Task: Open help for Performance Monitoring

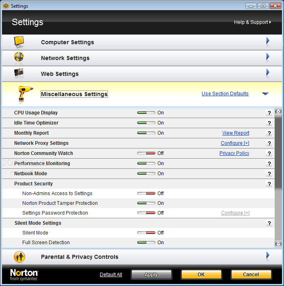Action: tap(269, 163)
